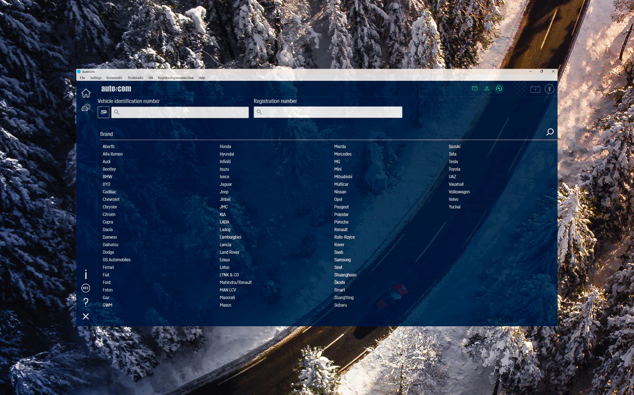Image resolution: width=634 pixels, height=395 pixels.
Task: Select brand Peugeot
Action: pos(341,207)
